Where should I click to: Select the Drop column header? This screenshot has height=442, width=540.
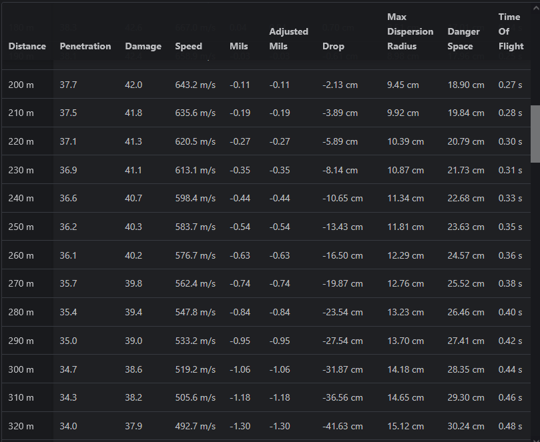click(333, 46)
